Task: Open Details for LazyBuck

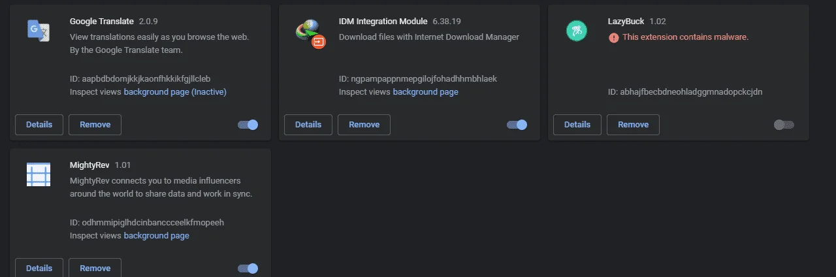Action: [577, 124]
